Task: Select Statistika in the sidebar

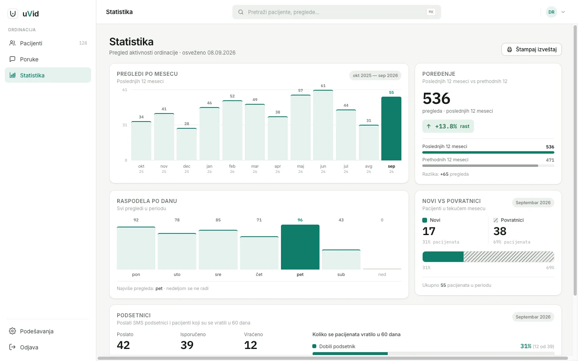Action: (x=48, y=75)
